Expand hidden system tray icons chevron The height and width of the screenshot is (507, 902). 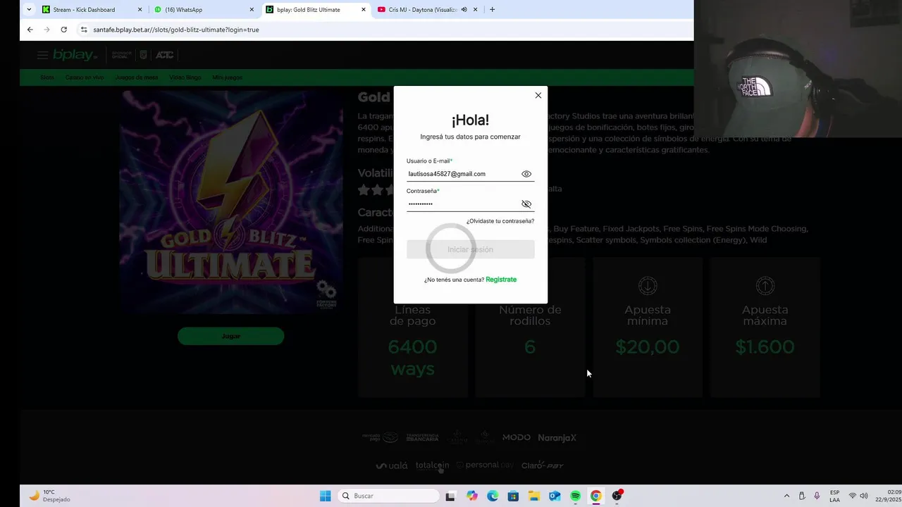coord(786,496)
